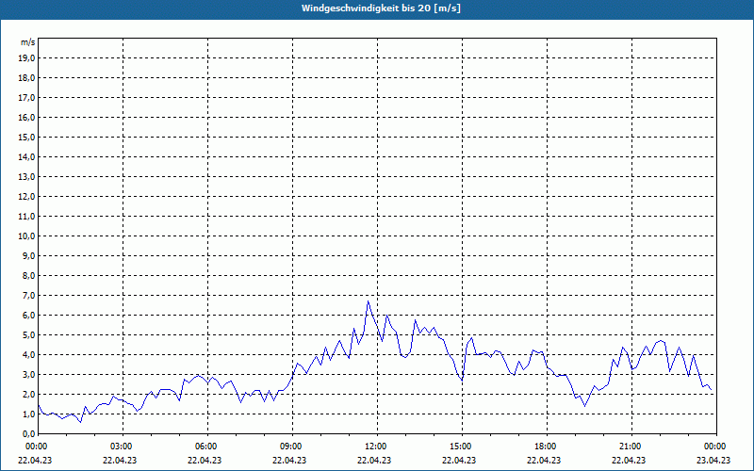Click the 9,0 y-axis label
Viewport: 754px width, 471px height.
coord(28,255)
